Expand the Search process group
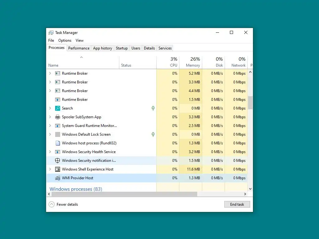Image resolution: width=319 pixels, height=239 pixels. 50,108
